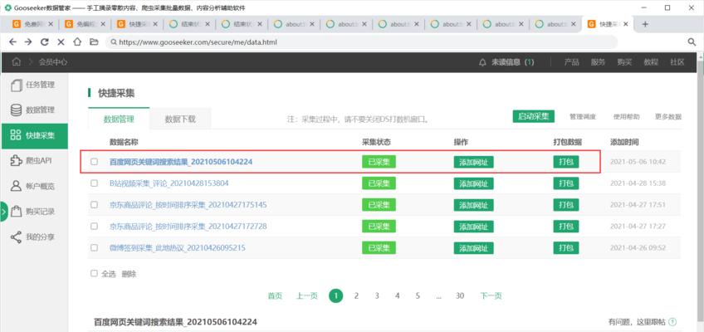Open 服务 in the top navigation
Viewport: 704px width, 332px height.
598,62
